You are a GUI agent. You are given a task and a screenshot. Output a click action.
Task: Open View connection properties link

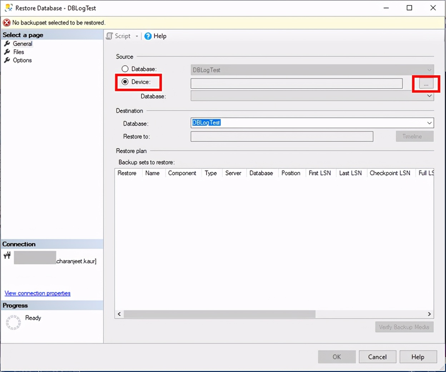point(38,293)
